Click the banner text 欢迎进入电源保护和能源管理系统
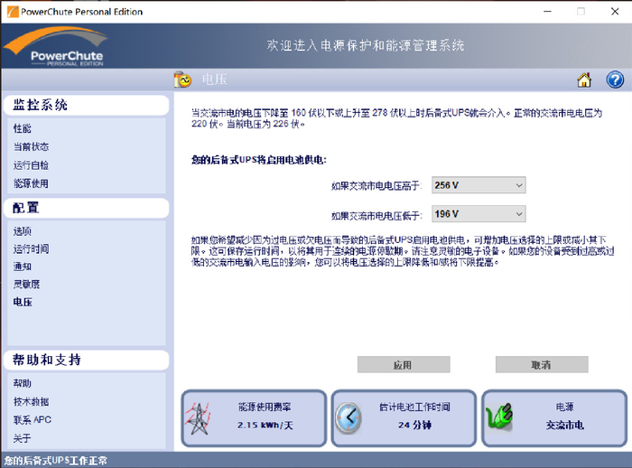The image size is (632, 468). click(365, 45)
